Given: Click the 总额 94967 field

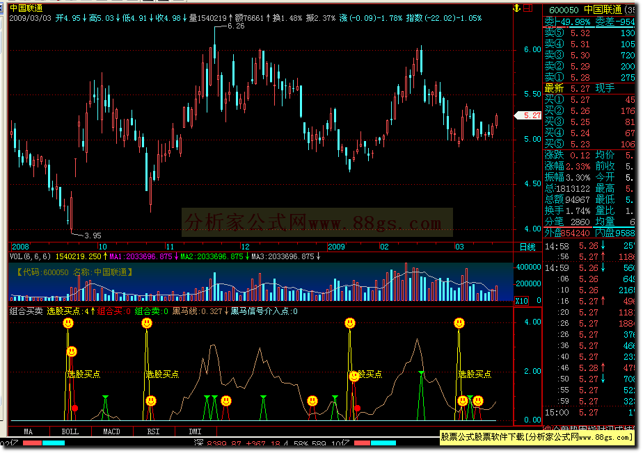Looking at the screenshot, I should click(x=567, y=200).
